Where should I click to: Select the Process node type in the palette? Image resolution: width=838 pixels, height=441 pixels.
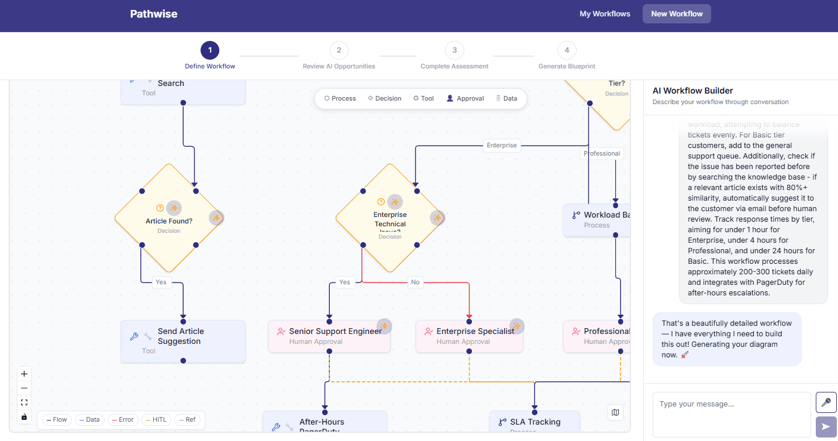tap(339, 98)
